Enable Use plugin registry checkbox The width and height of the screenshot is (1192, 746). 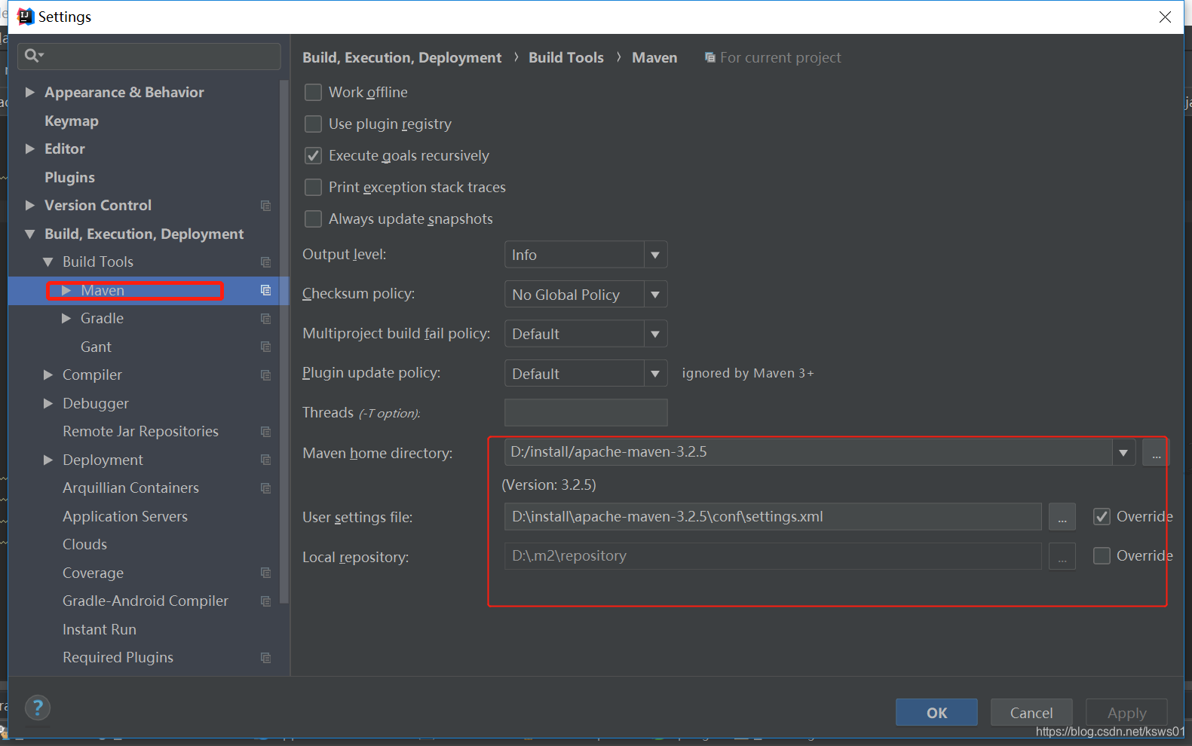(313, 124)
